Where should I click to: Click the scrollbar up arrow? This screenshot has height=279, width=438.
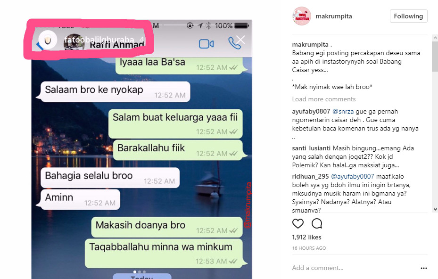435,37
